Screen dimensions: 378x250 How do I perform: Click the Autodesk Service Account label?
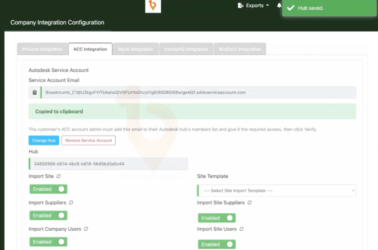click(x=59, y=70)
